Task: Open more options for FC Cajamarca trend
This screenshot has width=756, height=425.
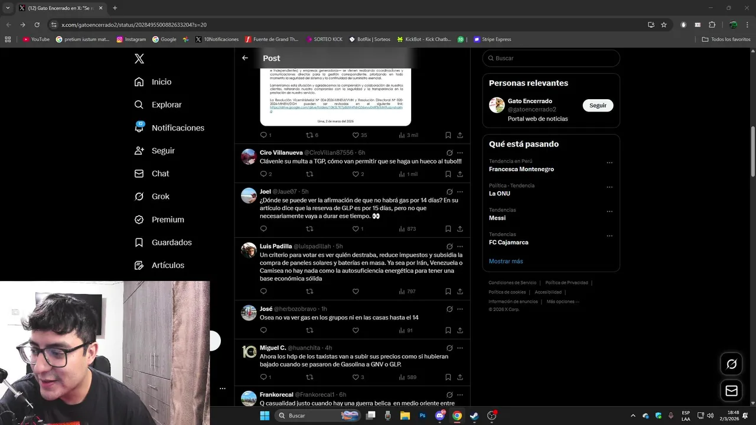Action: (610, 236)
